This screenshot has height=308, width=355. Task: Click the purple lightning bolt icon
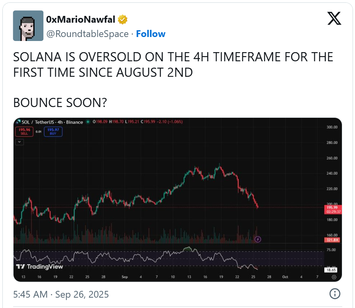(x=258, y=239)
